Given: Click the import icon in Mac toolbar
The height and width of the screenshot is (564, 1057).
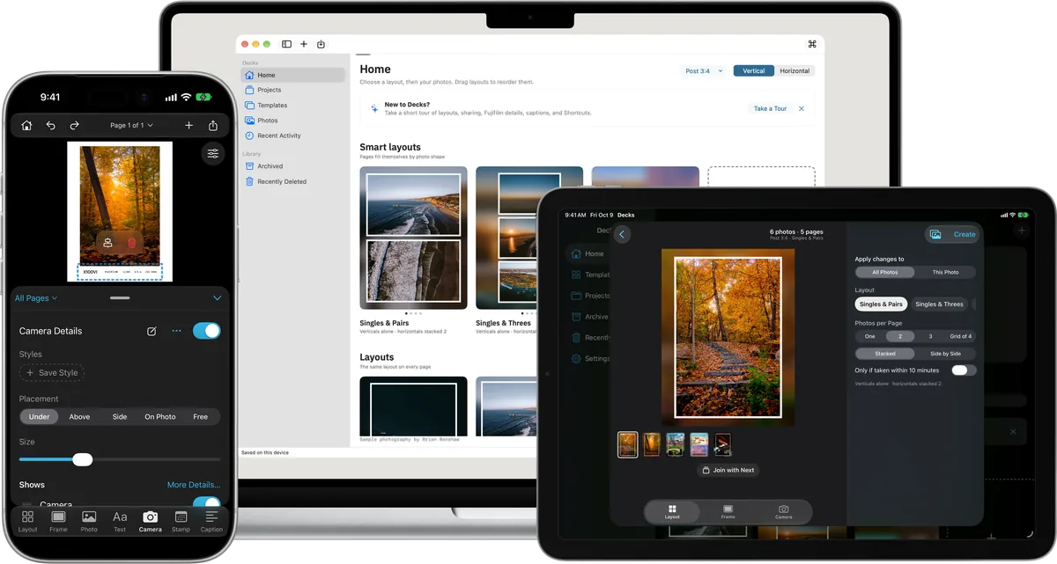Looking at the screenshot, I should [x=322, y=44].
